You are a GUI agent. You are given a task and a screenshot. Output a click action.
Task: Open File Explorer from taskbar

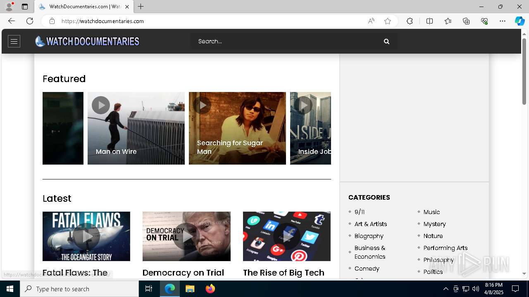pos(190,289)
